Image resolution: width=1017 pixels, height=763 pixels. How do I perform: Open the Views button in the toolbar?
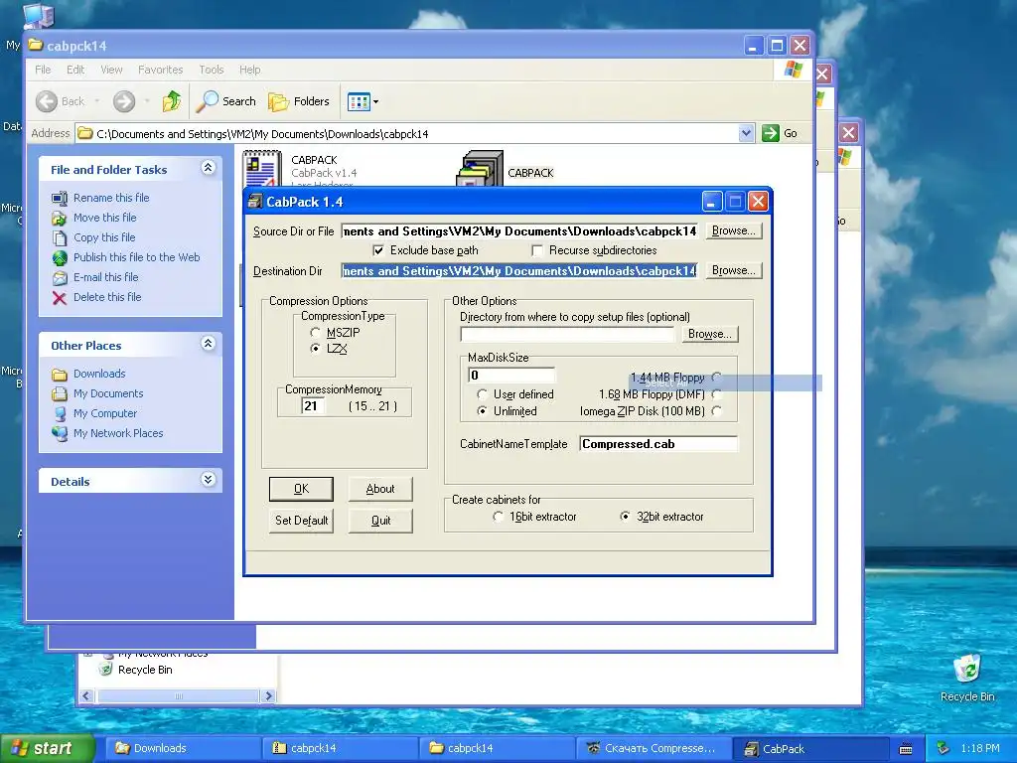(358, 101)
